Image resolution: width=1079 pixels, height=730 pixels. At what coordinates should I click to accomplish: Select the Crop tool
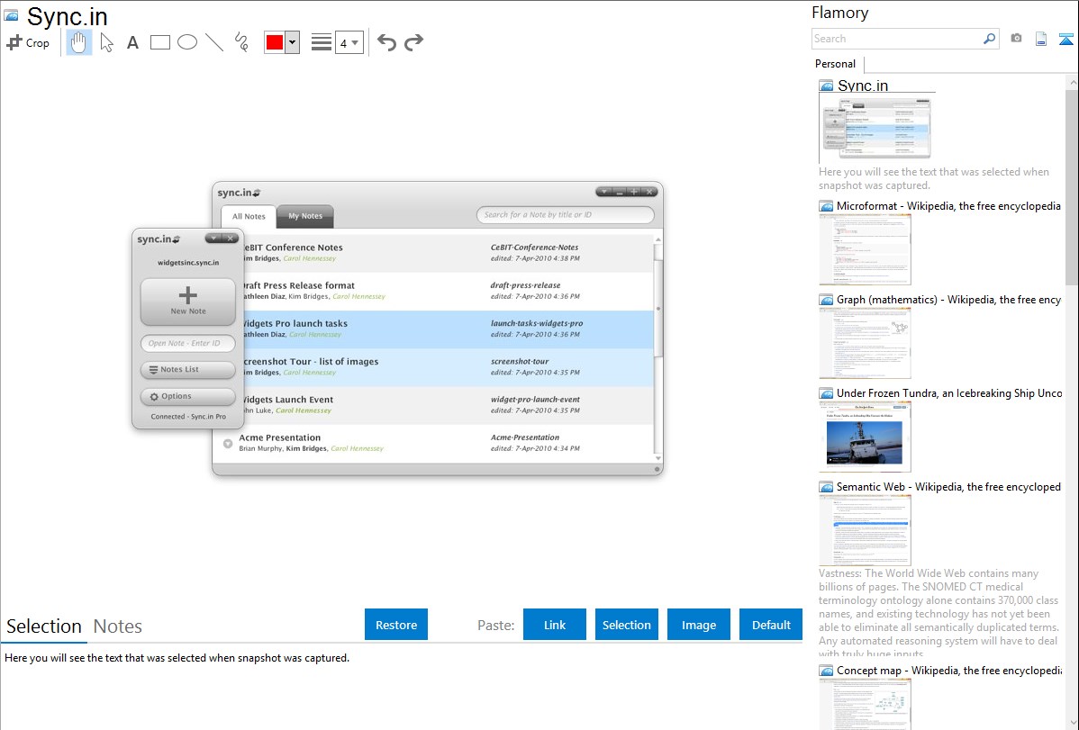click(28, 42)
